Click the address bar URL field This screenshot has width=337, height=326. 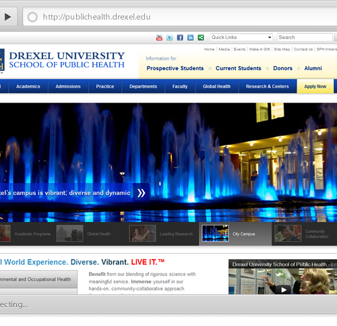[x=180, y=17]
